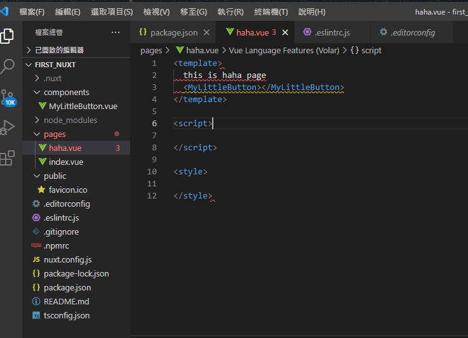Viewport: 468px width, 338px height.
Task: Expand the 已開啟的編輯器 section
Action: tap(59, 50)
